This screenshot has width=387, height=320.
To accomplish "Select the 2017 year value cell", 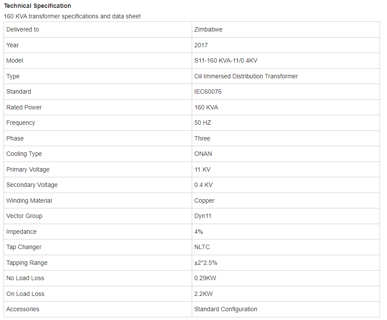I will click(x=285, y=45).
